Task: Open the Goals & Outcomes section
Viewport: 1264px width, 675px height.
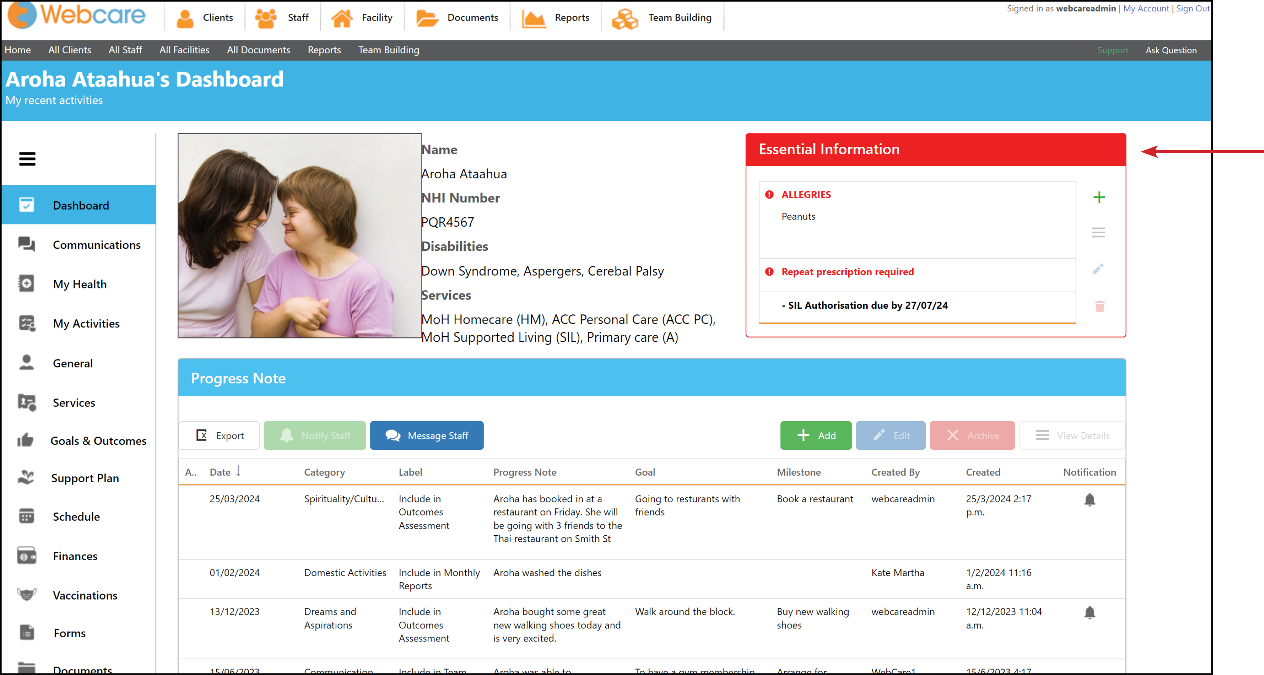Action: (x=98, y=440)
